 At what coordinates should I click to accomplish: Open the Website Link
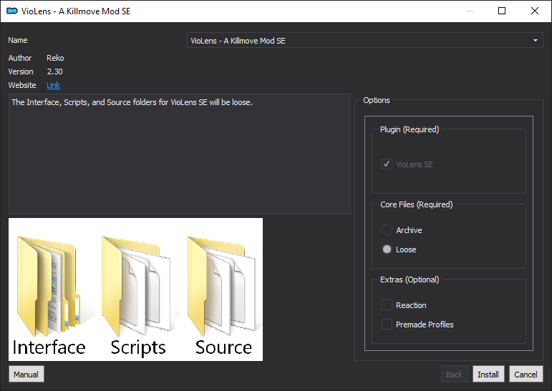(53, 85)
